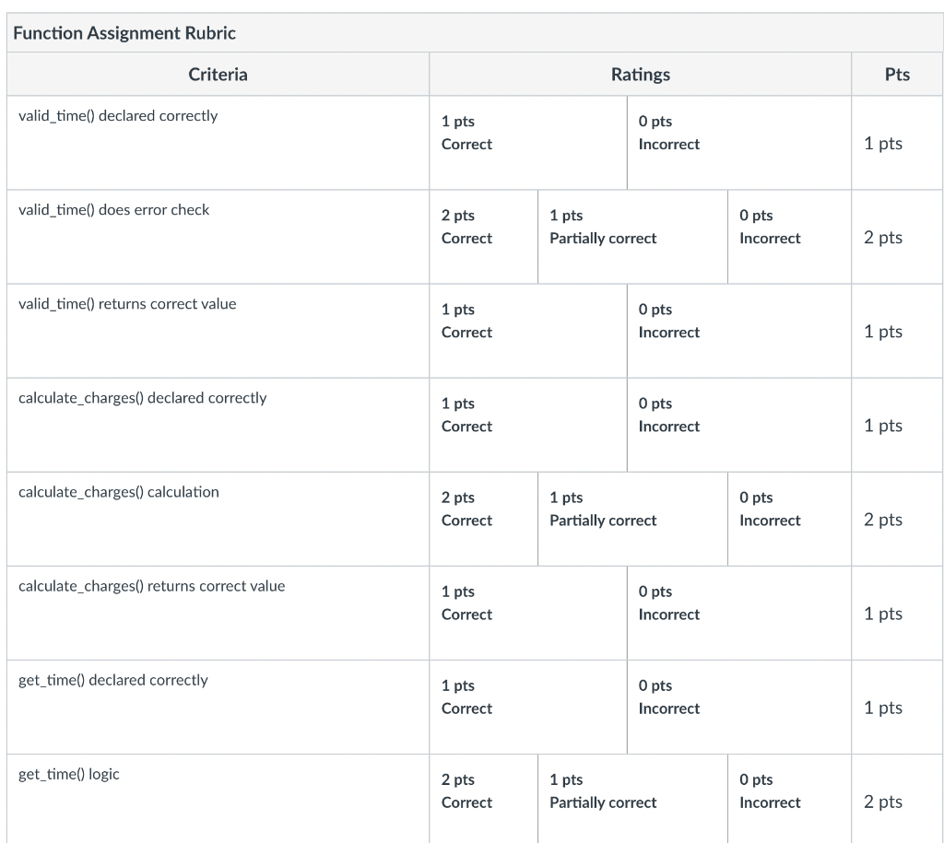Screen dimensions: 944x843
Task: Select Correct for get_time() declared correctly
Action: tap(528, 707)
